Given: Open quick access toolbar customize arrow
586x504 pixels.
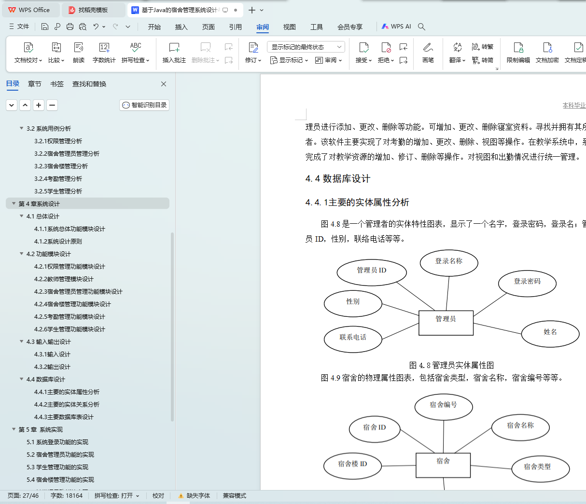Looking at the screenshot, I should pos(128,27).
